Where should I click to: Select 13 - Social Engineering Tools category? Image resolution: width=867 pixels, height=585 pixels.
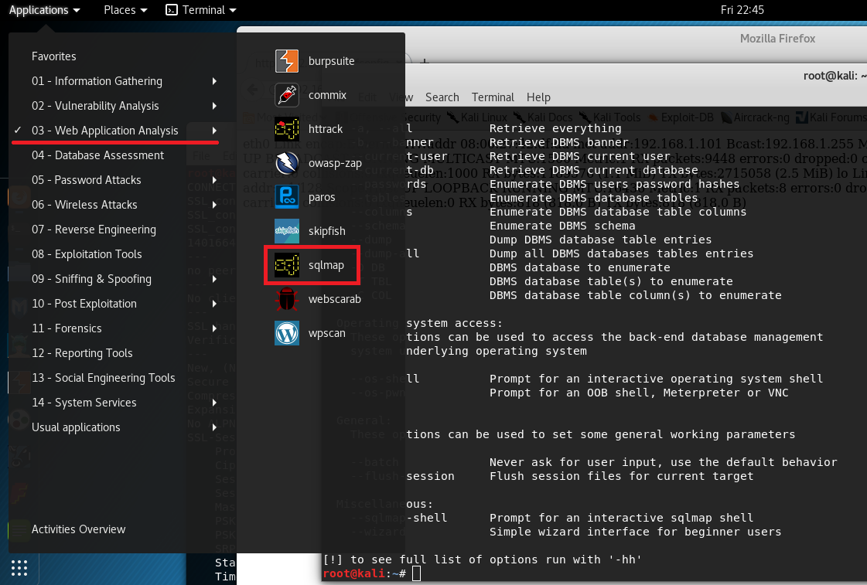104,378
